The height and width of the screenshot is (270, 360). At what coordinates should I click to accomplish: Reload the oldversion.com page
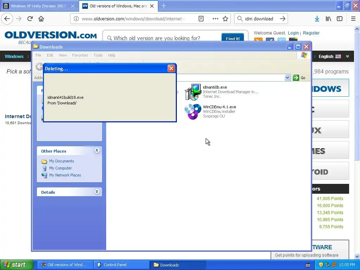tap(30, 19)
